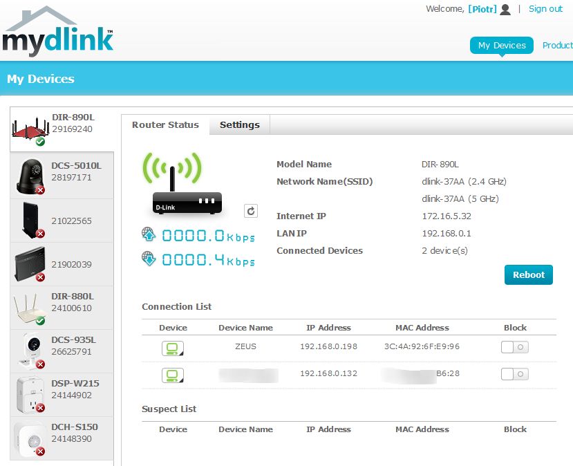
Task: Click Connection List Block column header
Action: (515, 328)
